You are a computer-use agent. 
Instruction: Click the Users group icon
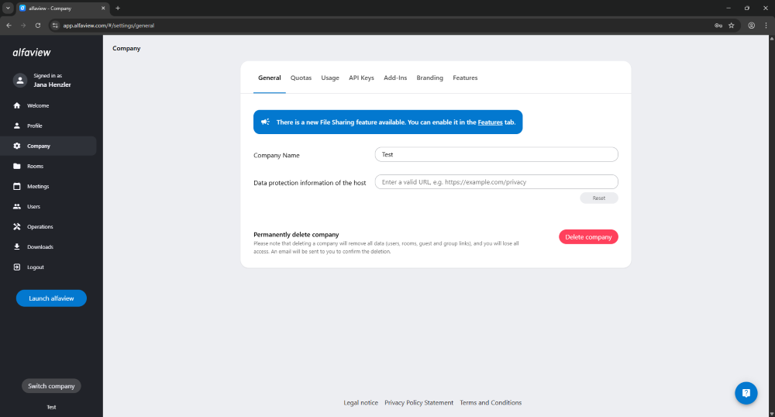(17, 206)
